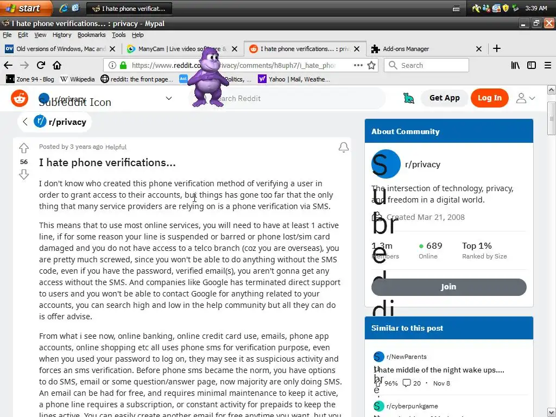This screenshot has width=556, height=417.
Task: Upvote the phone verifications post
Action: click(24, 148)
